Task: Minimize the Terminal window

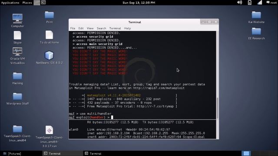Action: (203, 22)
